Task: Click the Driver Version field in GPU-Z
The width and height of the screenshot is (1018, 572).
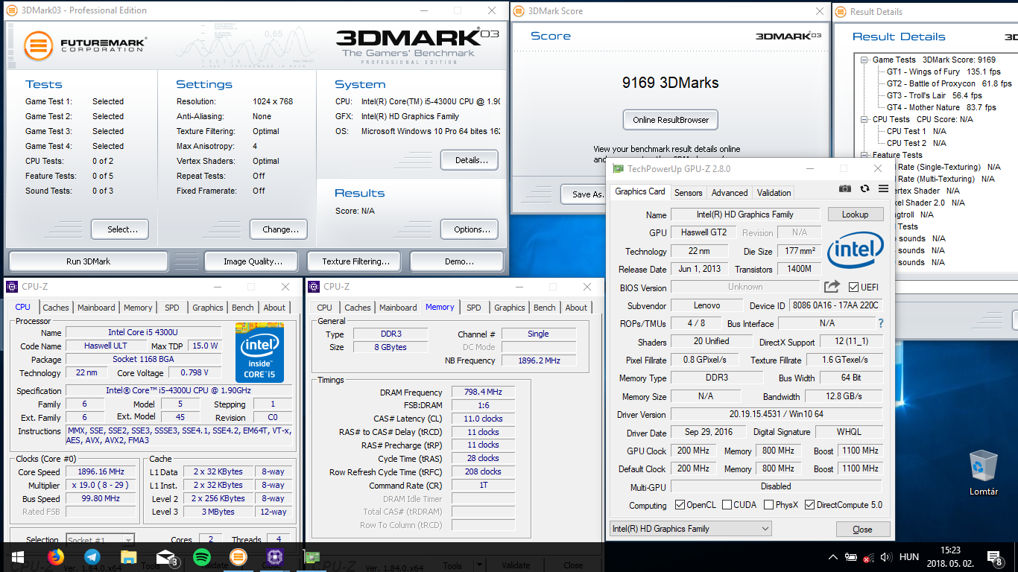Action: [776, 414]
